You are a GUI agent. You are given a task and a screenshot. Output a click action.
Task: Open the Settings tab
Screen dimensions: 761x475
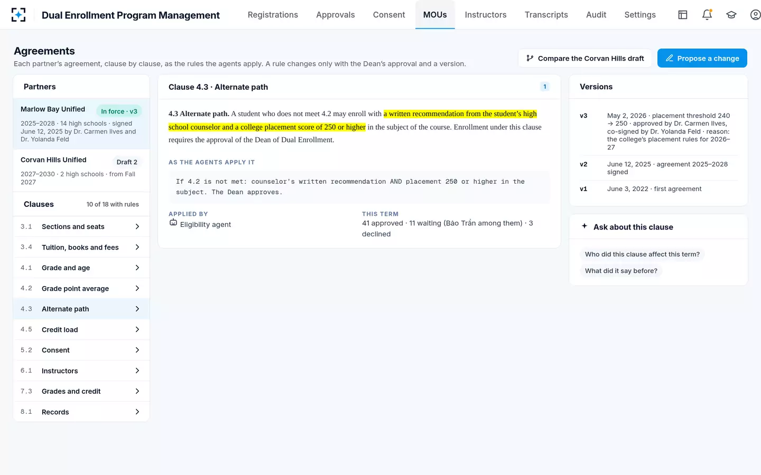point(640,15)
